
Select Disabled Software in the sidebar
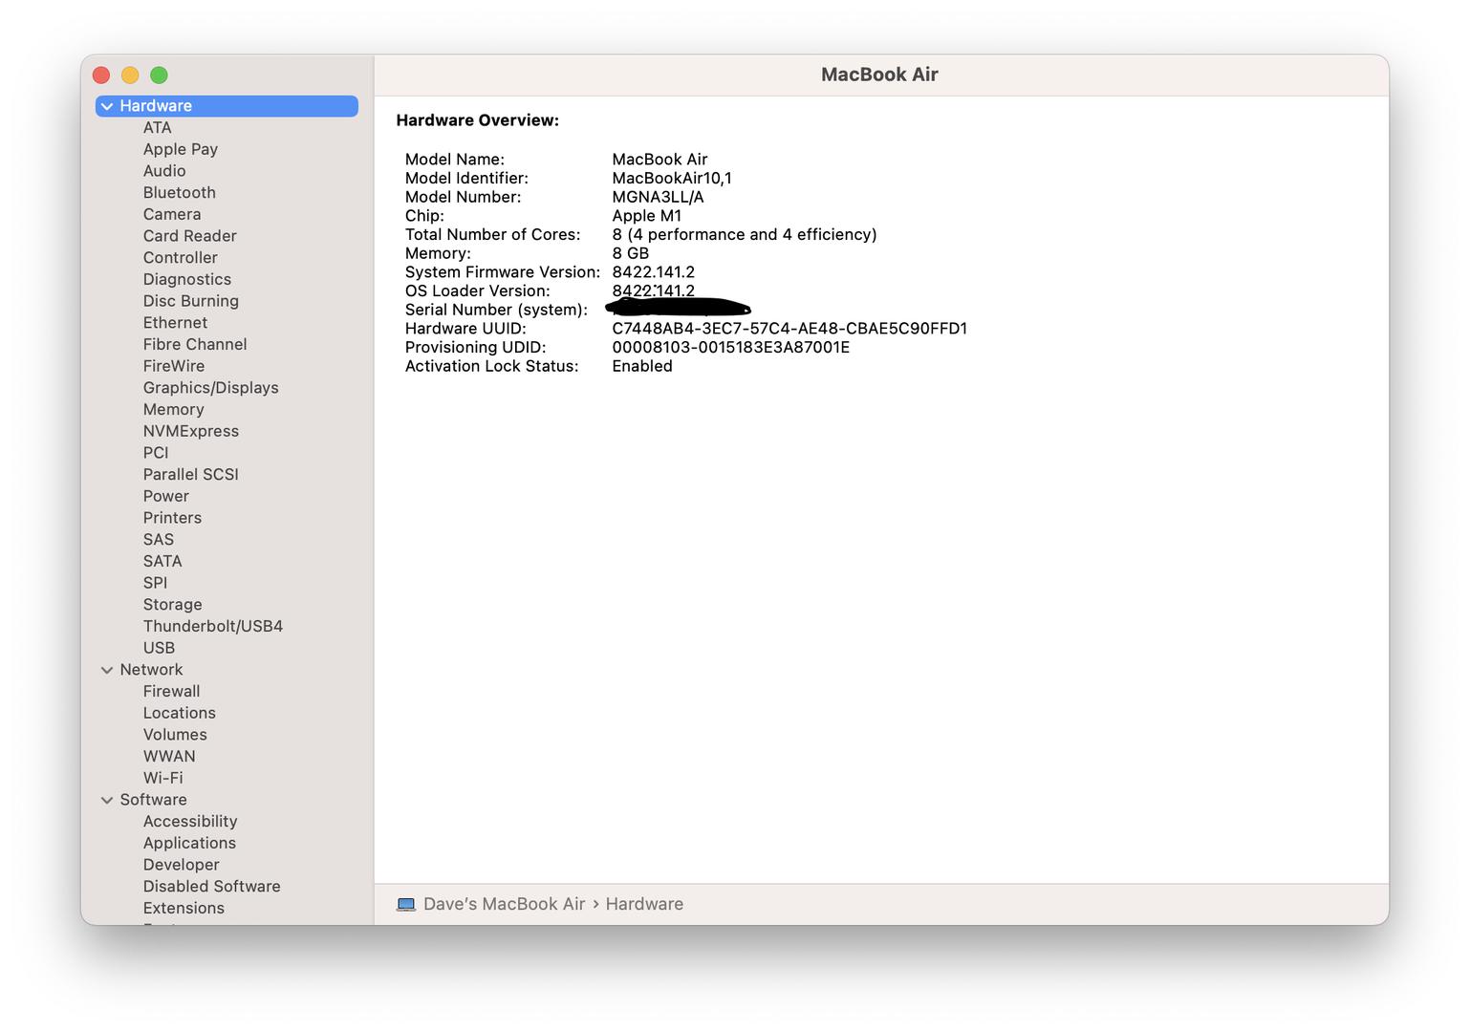(212, 887)
